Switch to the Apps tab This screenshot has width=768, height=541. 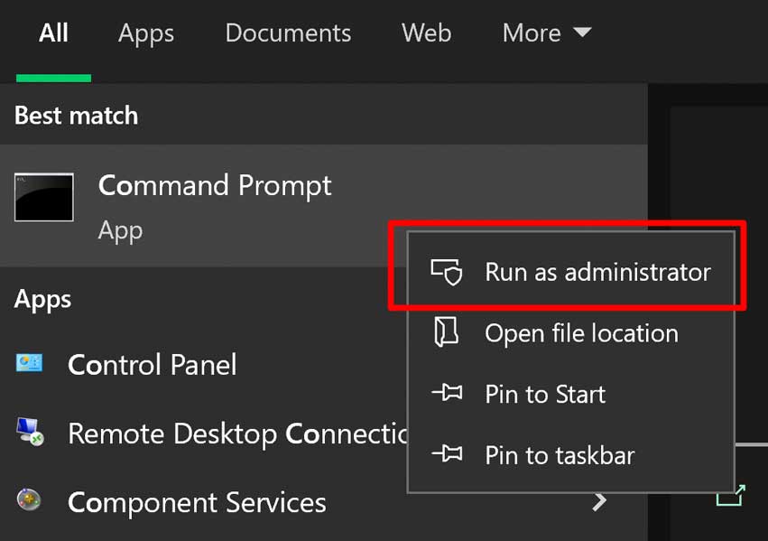point(145,33)
